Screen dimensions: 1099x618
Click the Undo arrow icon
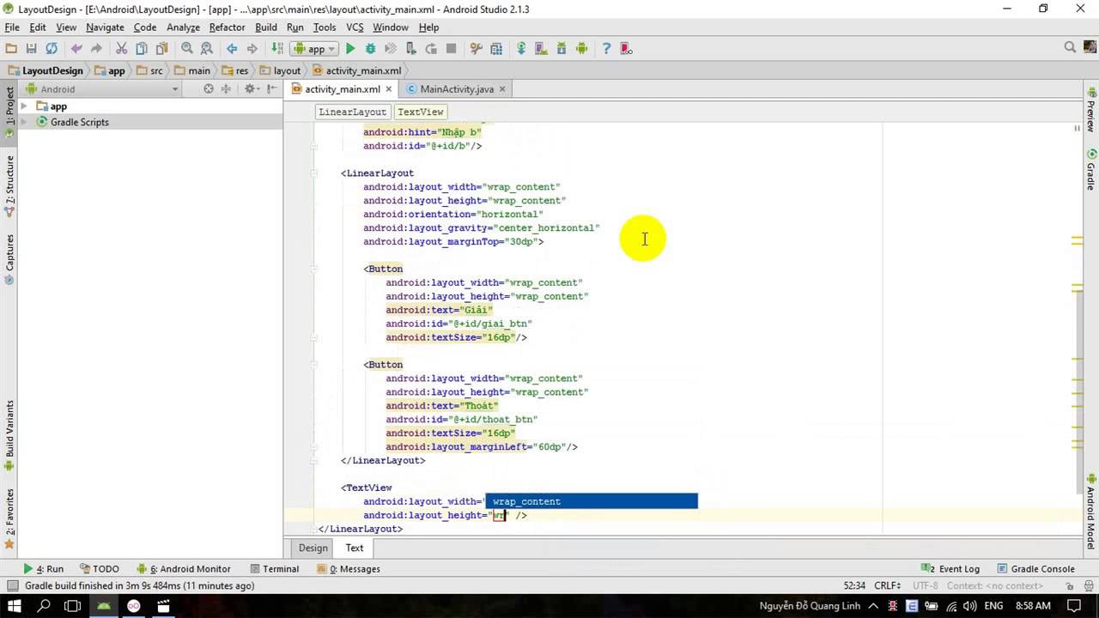76,49
